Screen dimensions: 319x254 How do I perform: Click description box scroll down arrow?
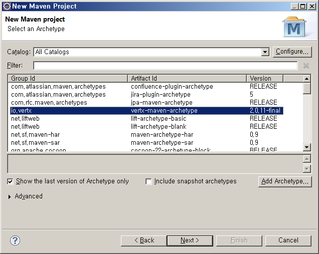pyautogui.click(x=307, y=169)
